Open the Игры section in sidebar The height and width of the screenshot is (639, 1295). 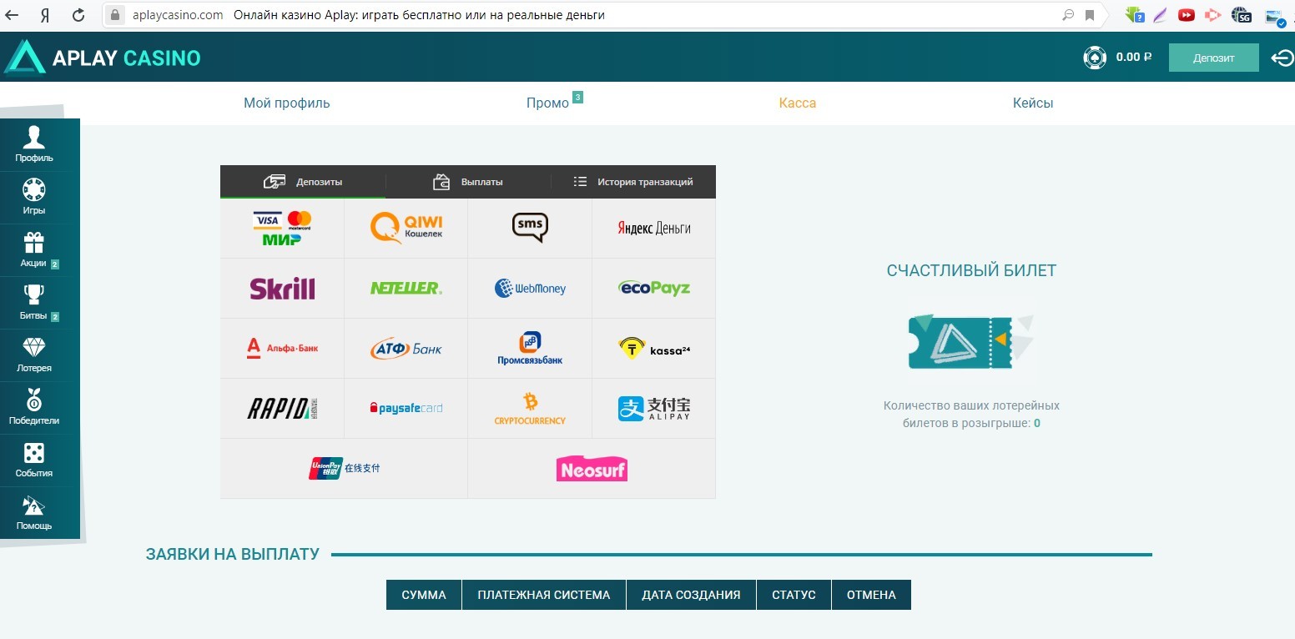tap(34, 198)
